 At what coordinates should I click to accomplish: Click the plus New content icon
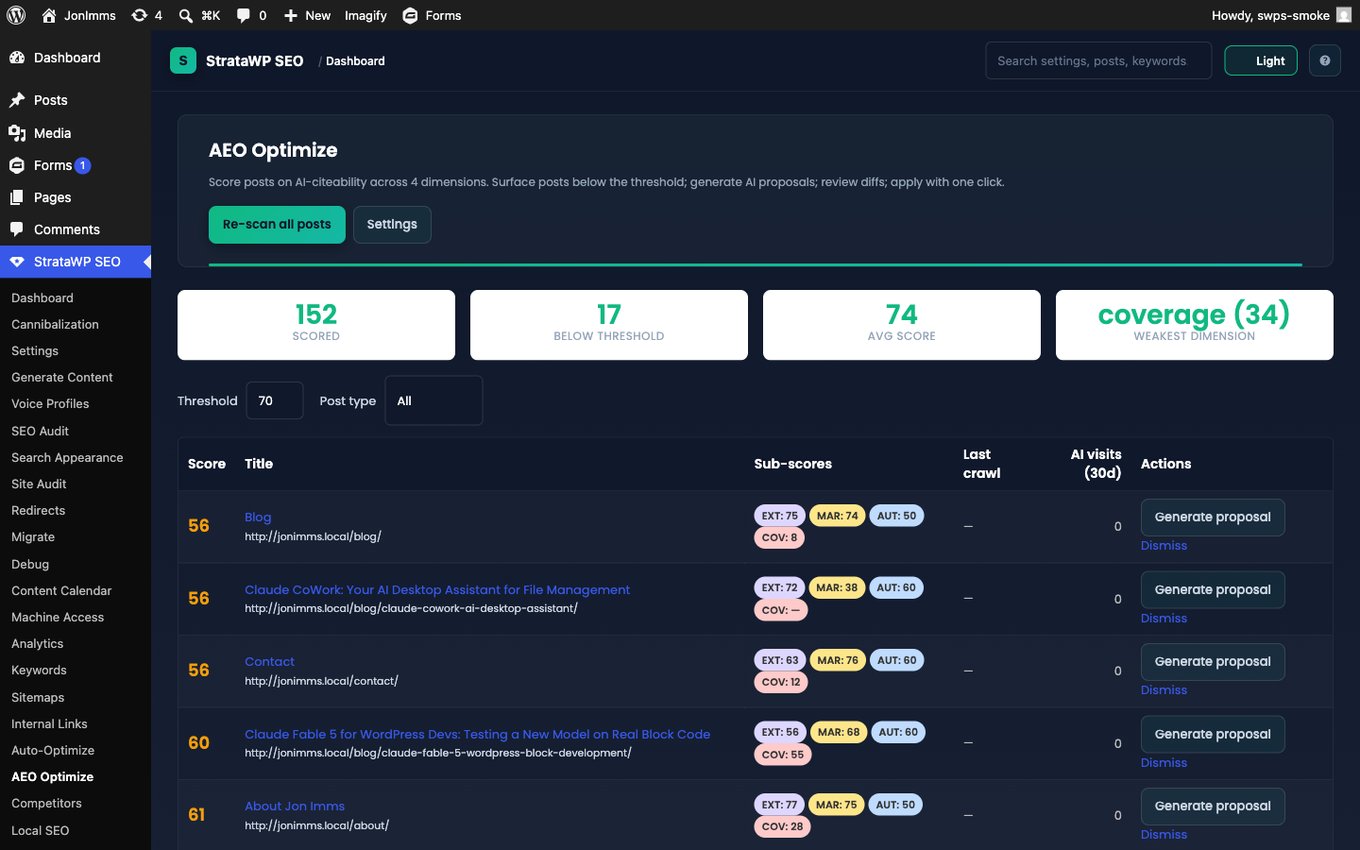(291, 15)
